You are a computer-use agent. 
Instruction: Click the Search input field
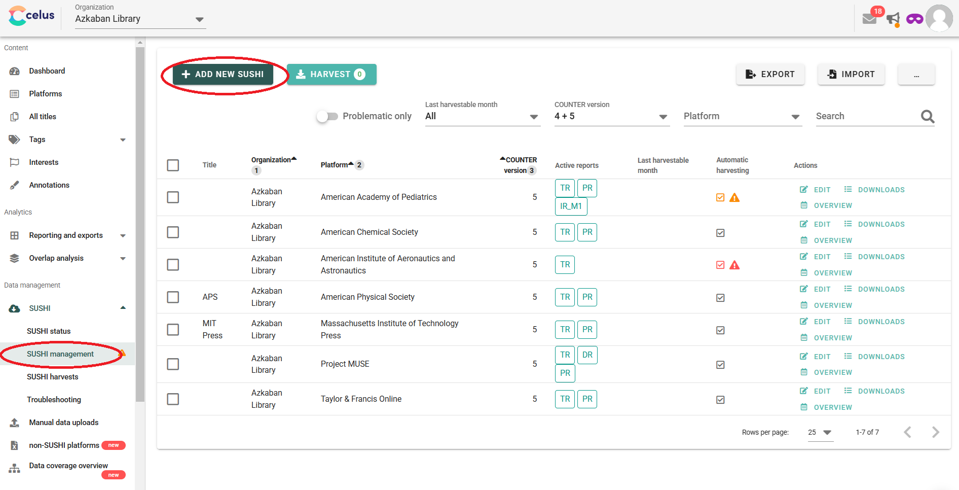click(x=867, y=116)
